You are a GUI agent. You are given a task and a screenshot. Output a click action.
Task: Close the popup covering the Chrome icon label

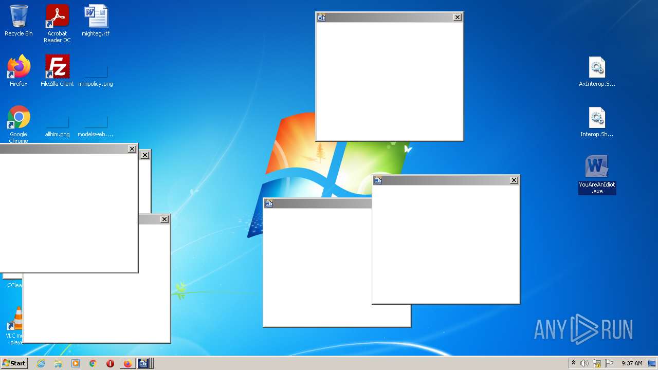(x=132, y=149)
